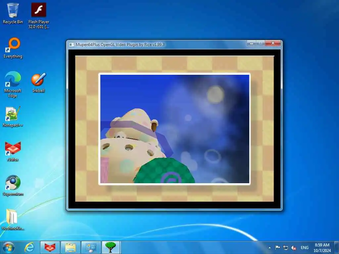339x254 pixels.
Task: Launch Microsoft Edge from desktop
Action: (x=13, y=84)
